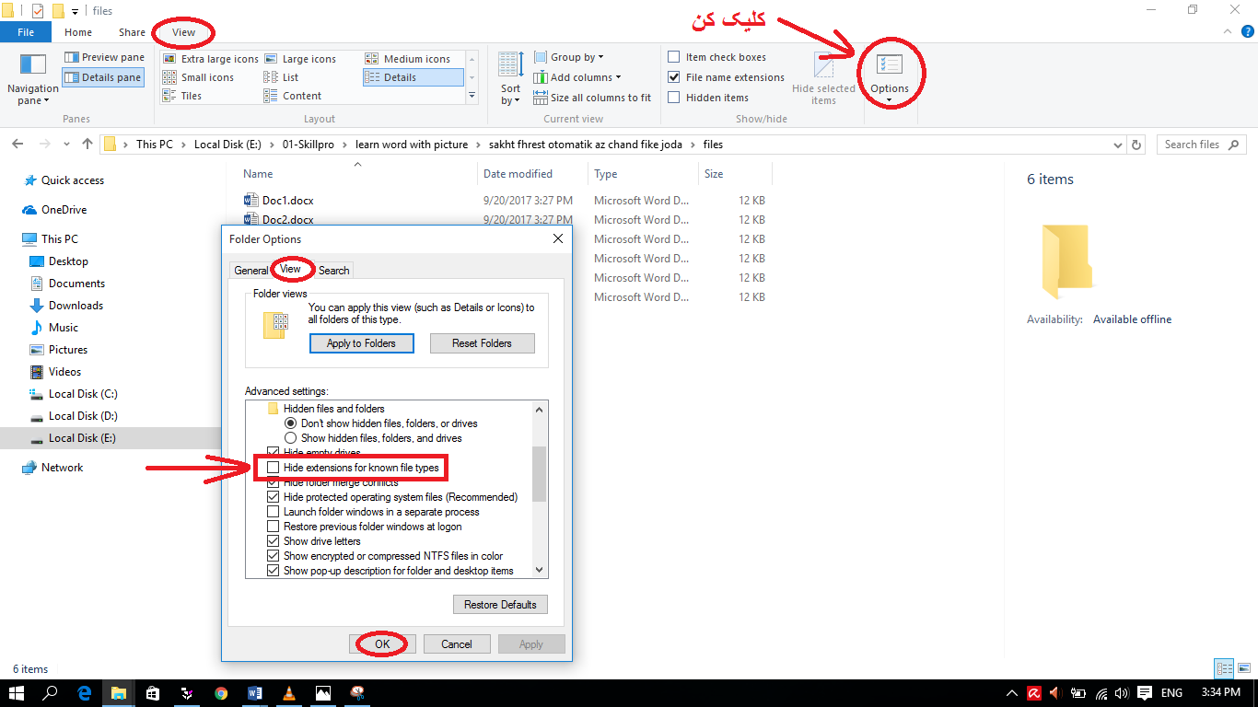
Task: Check Hide extensions for known file types
Action: (x=273, y=468)
